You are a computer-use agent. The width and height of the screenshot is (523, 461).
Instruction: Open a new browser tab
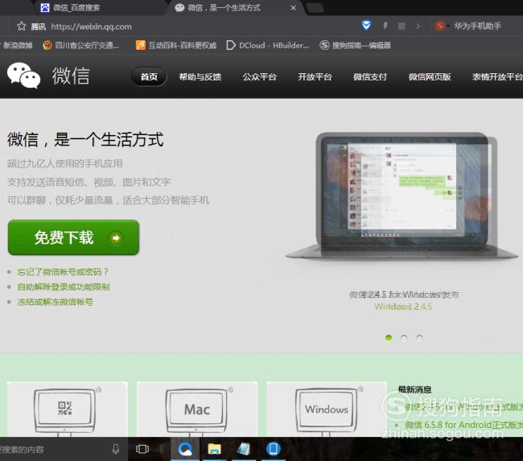pos(315,8)
